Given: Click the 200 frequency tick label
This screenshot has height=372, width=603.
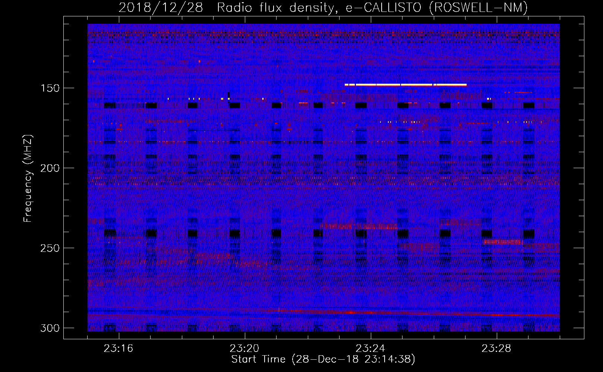Looking at the screenshot, I should (50, 168).
